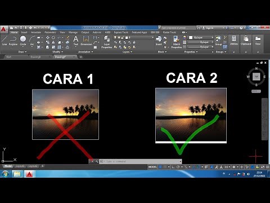Click the ViewCube TOP face
This screenshot has height=203, width=270.
256,77
